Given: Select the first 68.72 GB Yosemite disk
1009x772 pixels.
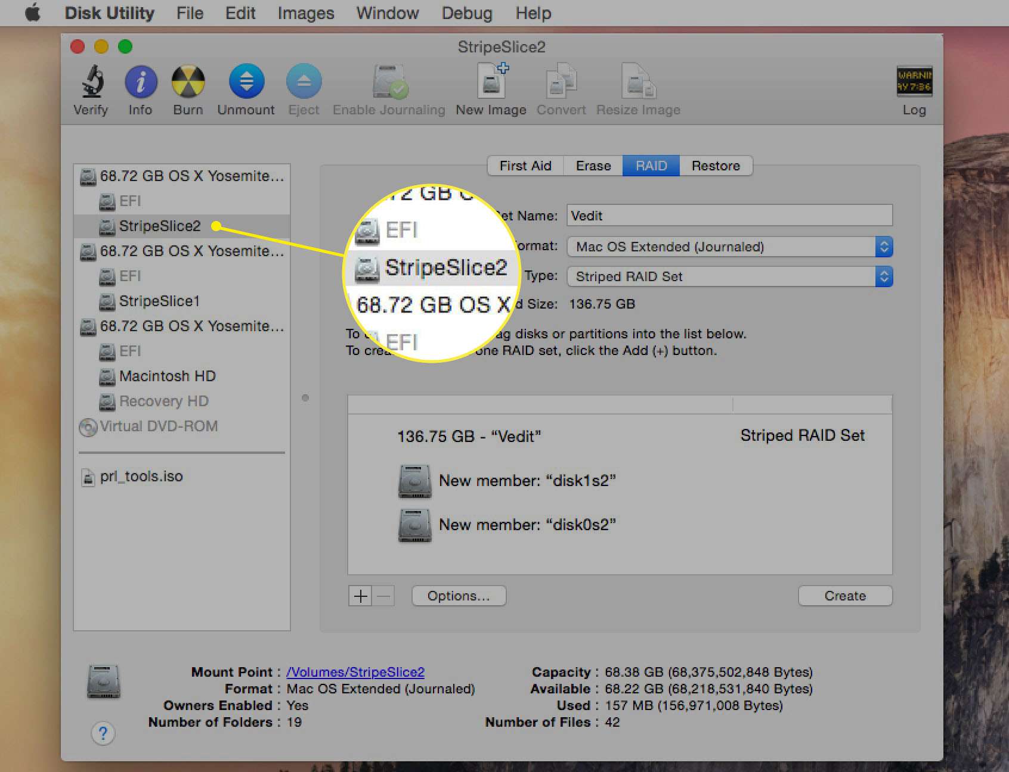Looking at the screenshot, I should [182, 176].
